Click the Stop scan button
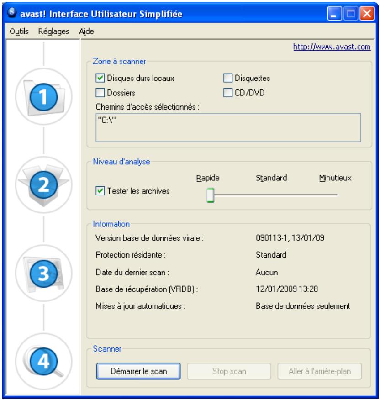 (x=229, y=371)
